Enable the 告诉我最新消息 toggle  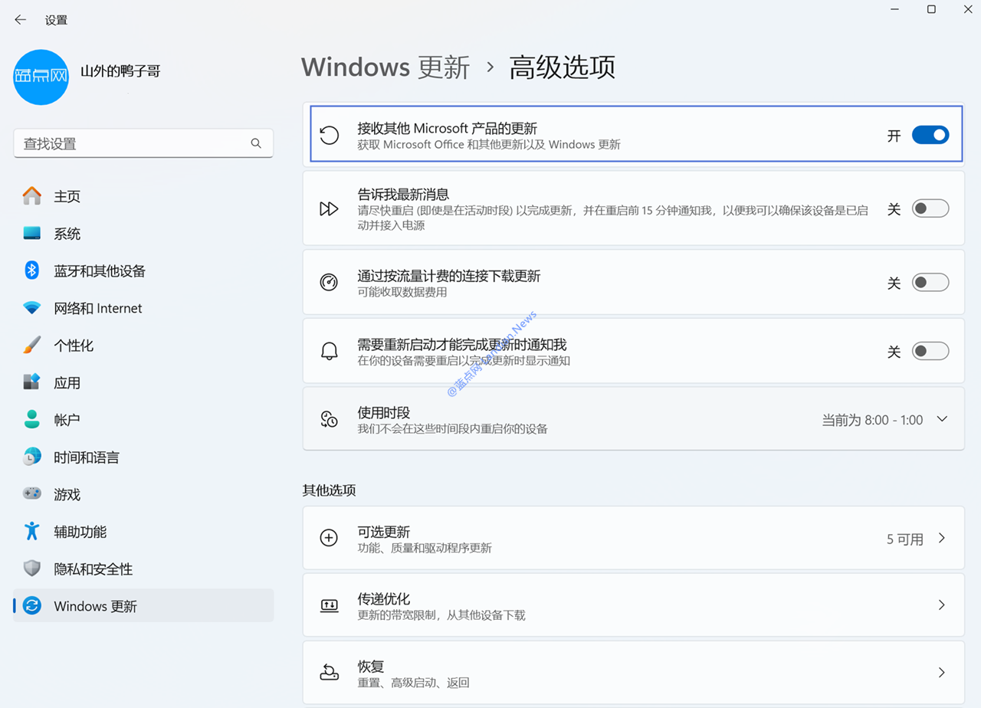[x=930, y=208]
